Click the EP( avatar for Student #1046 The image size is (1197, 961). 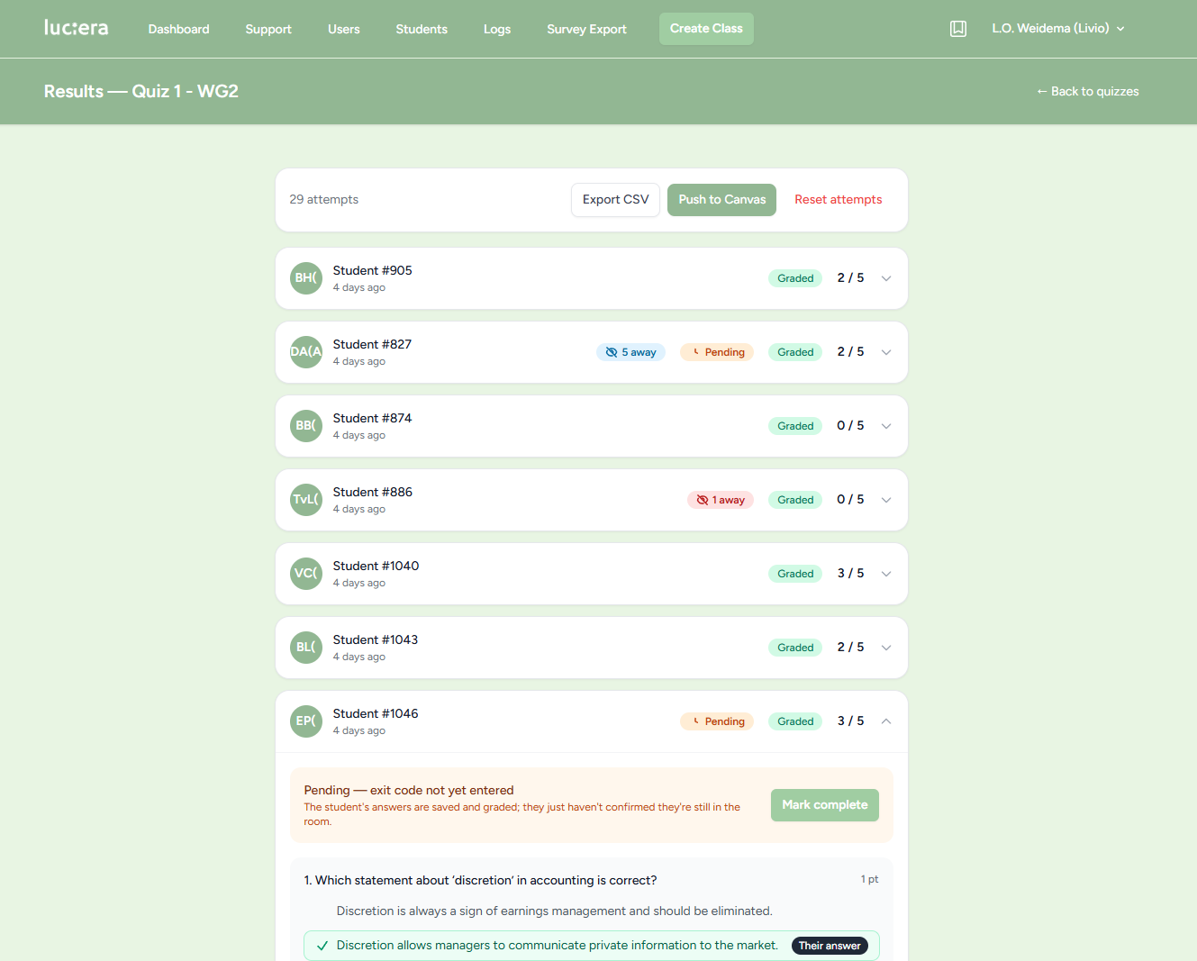(306, 721)
